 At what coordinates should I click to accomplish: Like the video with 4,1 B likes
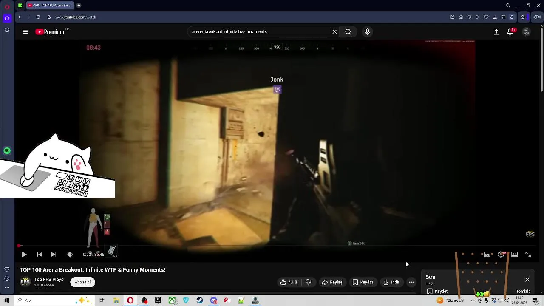[288, 282]
